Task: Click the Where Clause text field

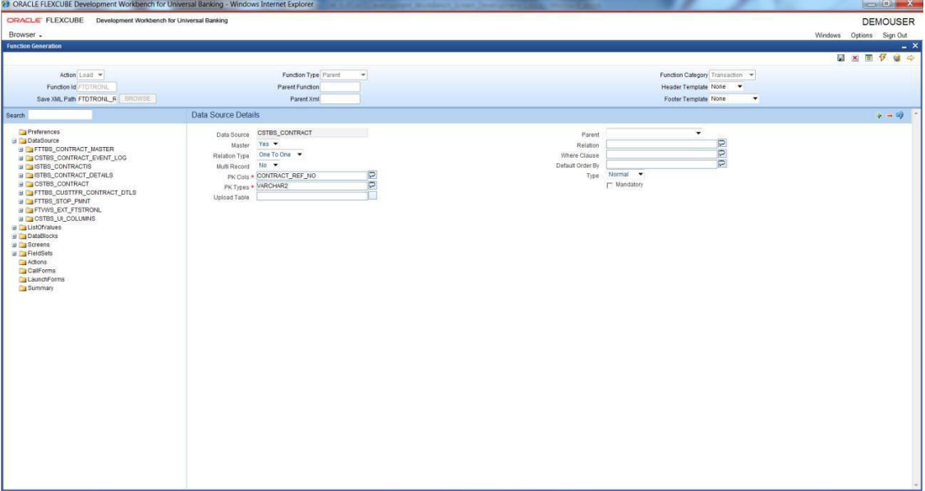Action: point(662,154)
